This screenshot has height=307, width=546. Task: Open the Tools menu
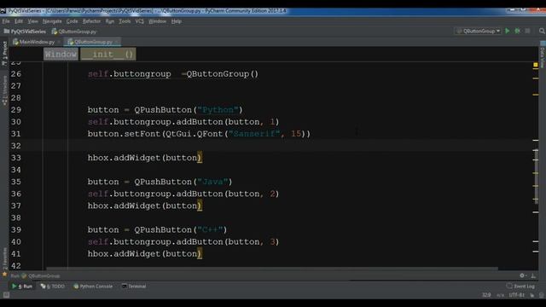coord(125,21)
